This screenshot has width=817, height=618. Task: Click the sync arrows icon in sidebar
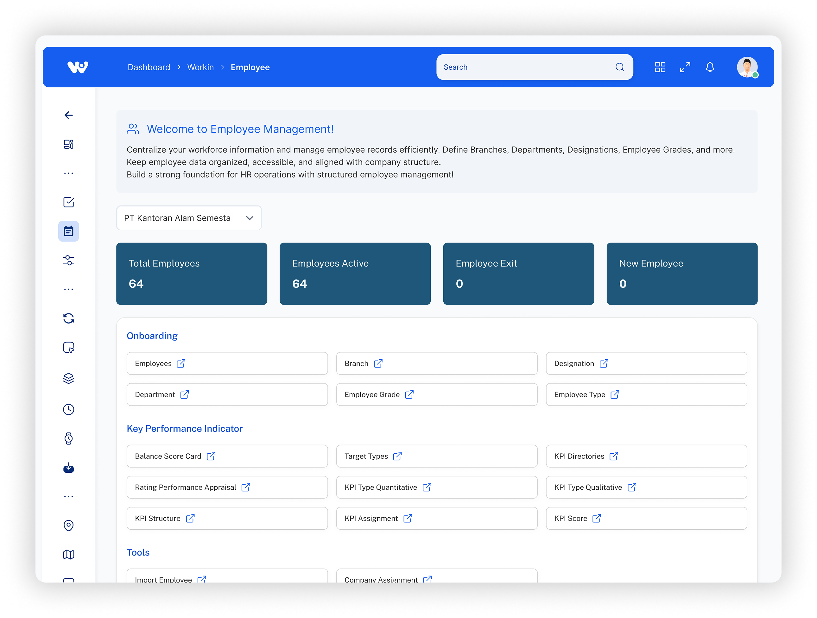tap(68, 318)
